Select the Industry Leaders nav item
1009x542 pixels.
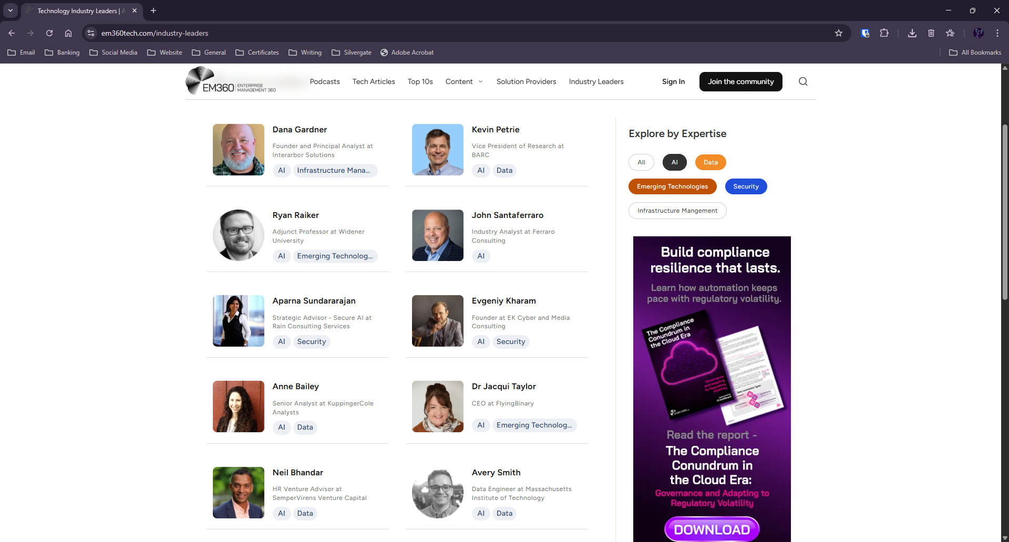[596, 81]
